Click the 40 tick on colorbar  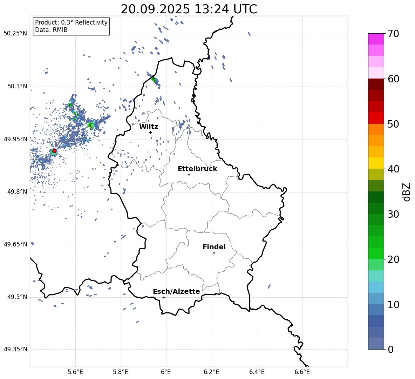click(x=393, y=169)
